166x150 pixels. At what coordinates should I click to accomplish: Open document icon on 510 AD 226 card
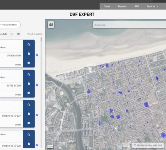click(29, 144)
